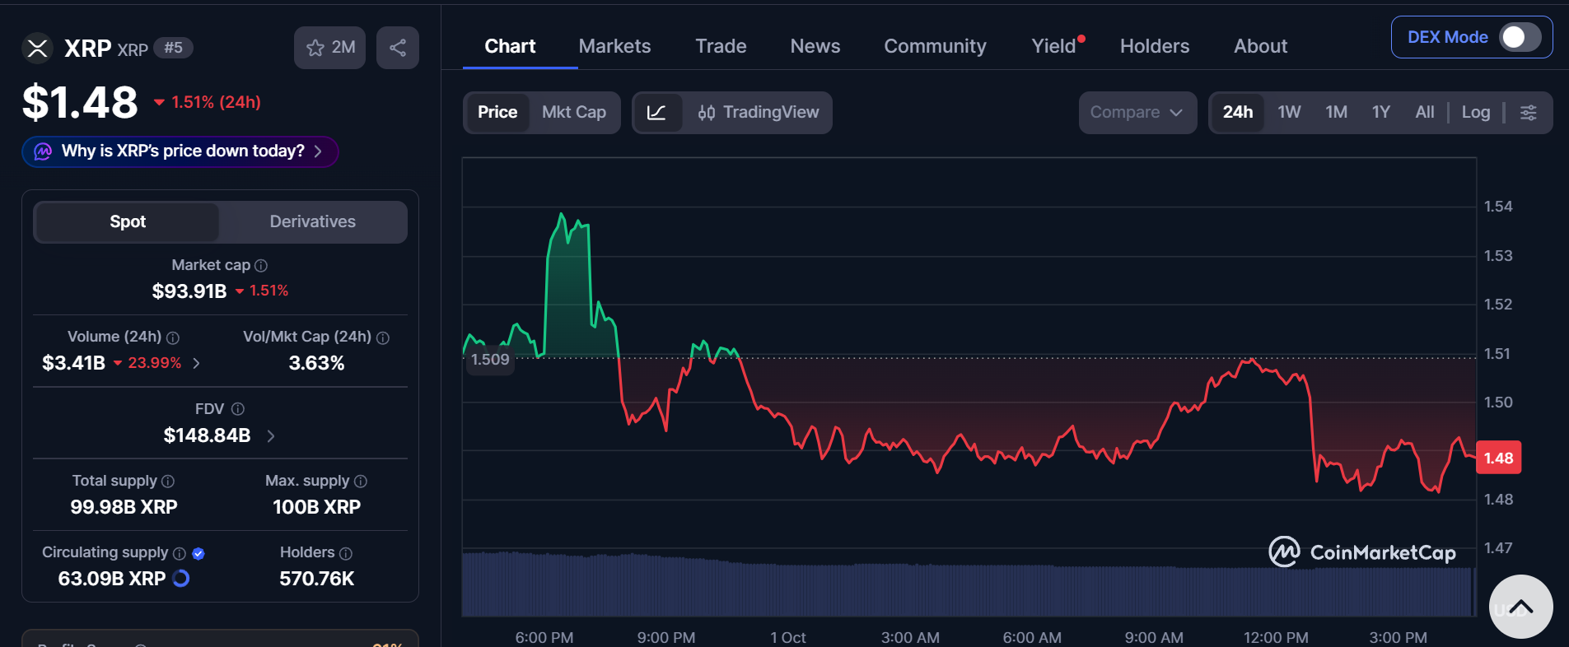Set chart range to 1W
Screen dimensions: 1569x647
point(1289,113)
